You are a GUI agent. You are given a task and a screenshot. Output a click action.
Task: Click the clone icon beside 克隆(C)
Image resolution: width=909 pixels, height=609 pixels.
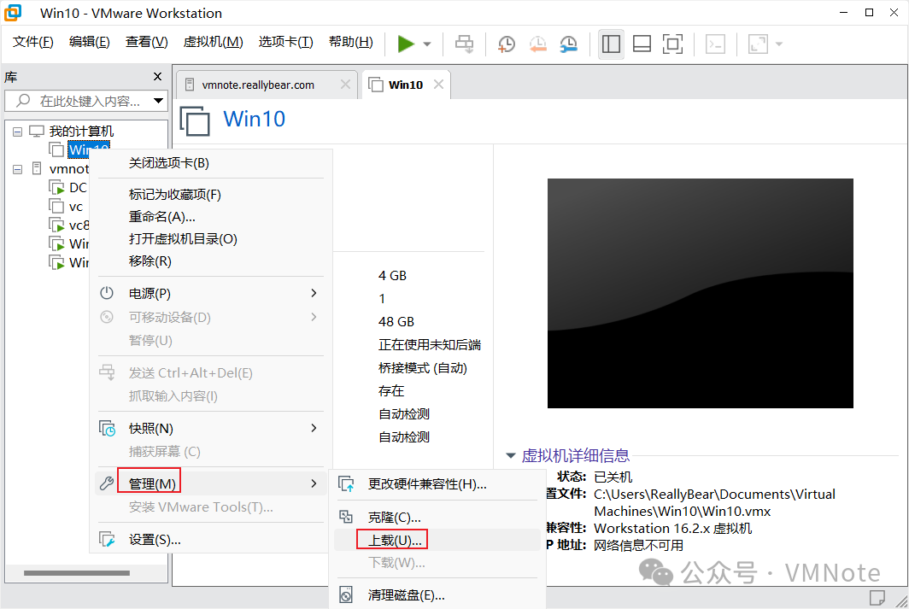[x=346, y=517]
